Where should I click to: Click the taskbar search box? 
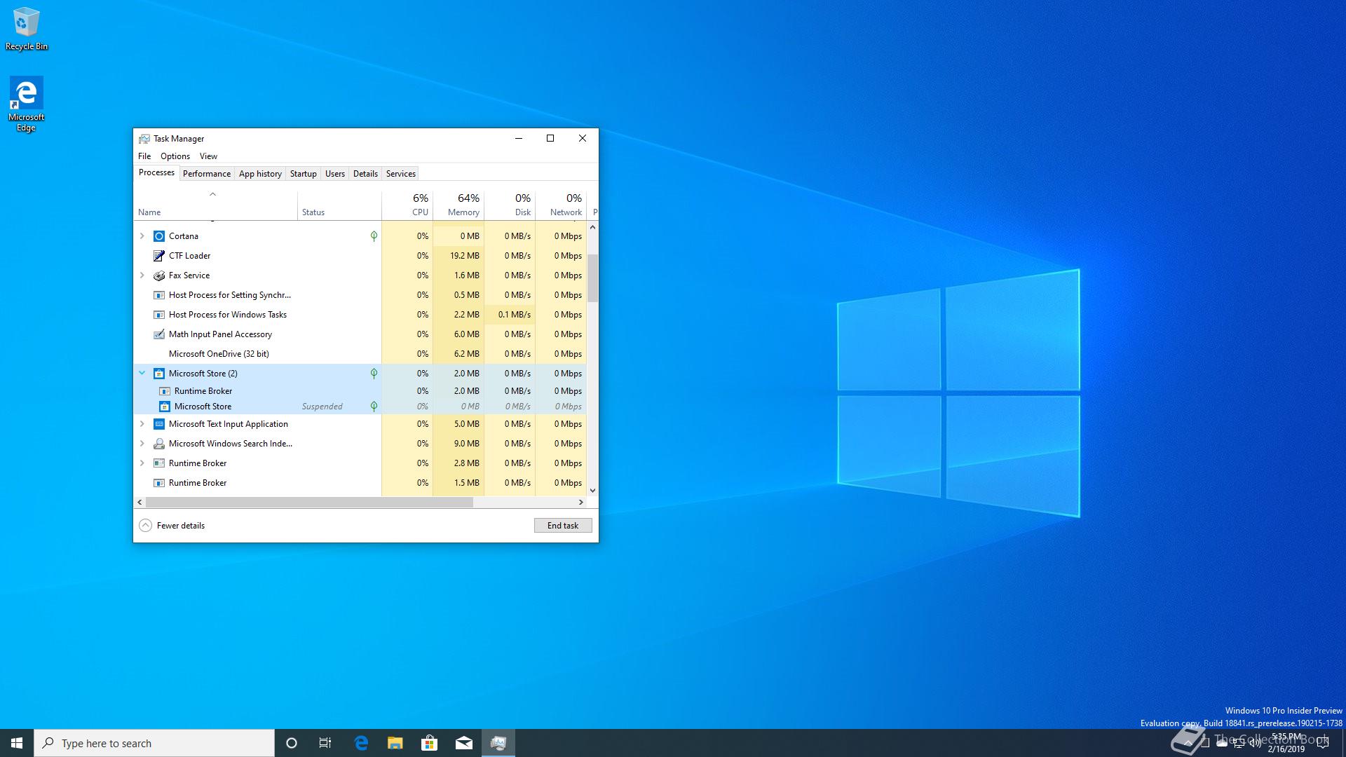154,743
